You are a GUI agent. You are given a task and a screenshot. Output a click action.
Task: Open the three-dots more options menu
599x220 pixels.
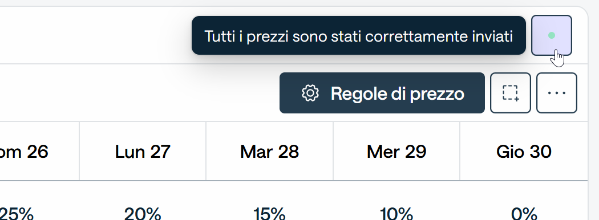tap(557, 93)
